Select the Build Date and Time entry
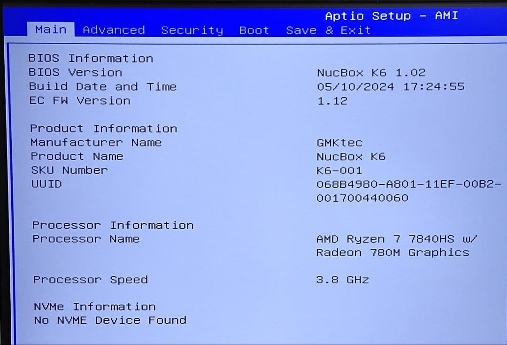The image size is (507, 345). pos(103,86)
